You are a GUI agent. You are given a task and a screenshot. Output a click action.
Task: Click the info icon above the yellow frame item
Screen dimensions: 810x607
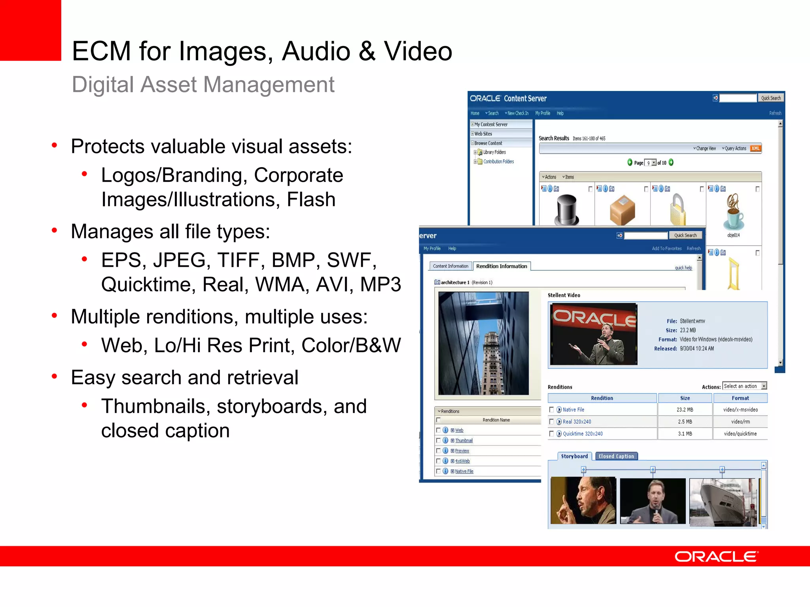717,253
